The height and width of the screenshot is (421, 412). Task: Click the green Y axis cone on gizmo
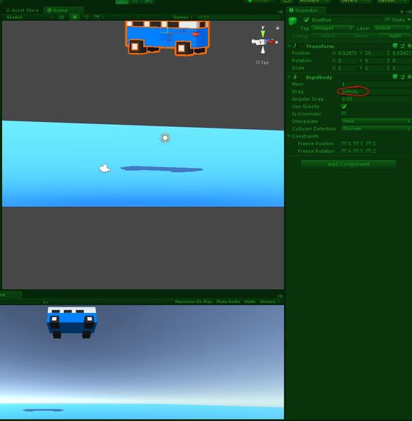tap(263, 34)
